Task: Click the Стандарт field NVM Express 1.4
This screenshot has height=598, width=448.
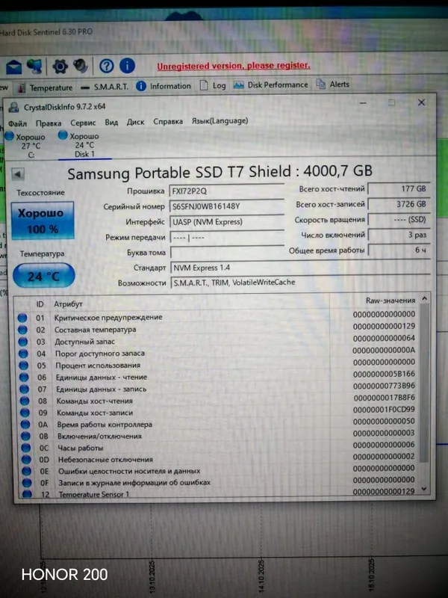Action: 301,268
